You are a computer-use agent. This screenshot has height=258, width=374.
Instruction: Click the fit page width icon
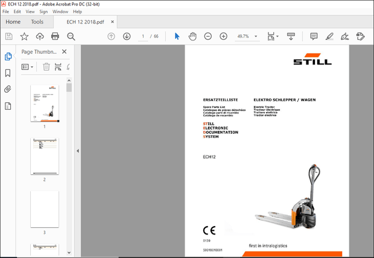coord(271,36)
